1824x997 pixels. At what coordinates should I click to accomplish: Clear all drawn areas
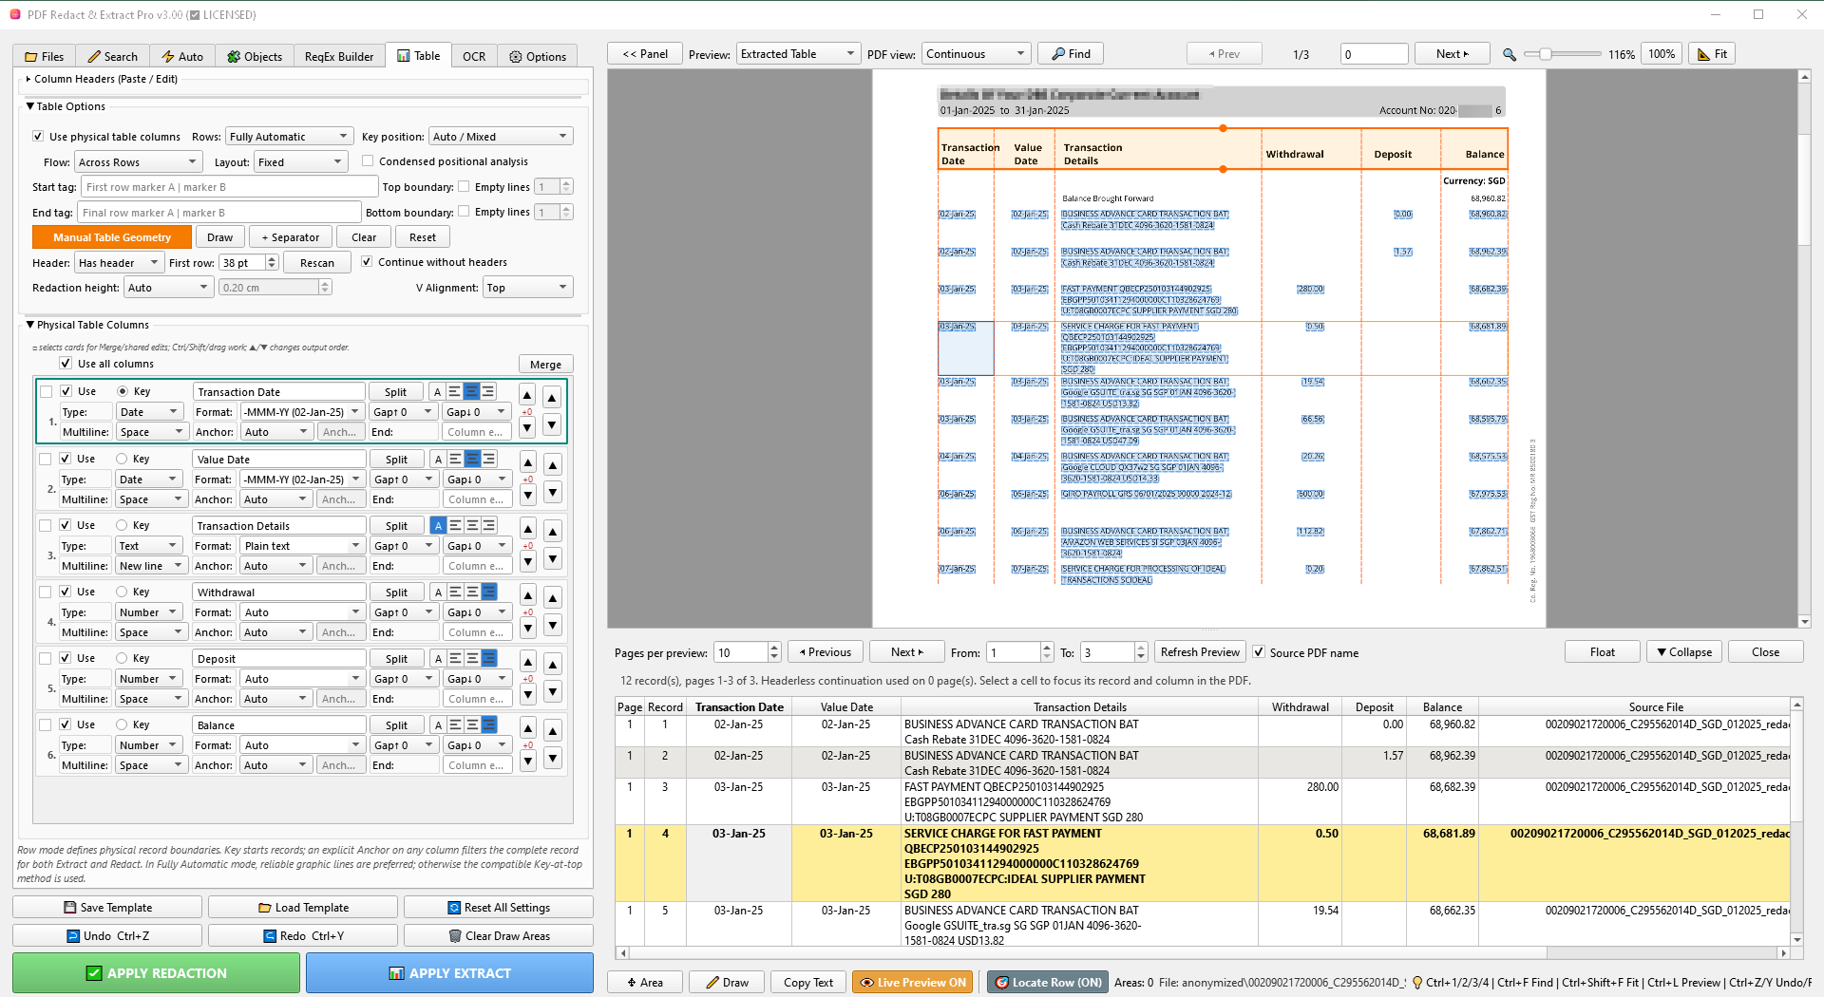coord(499,936)
